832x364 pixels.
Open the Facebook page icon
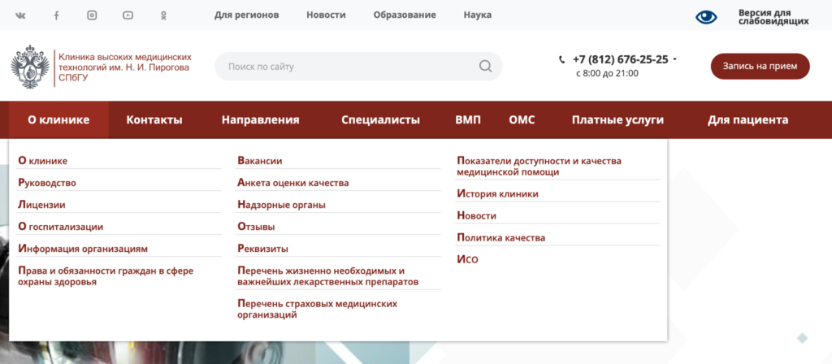tap(56, 15)
